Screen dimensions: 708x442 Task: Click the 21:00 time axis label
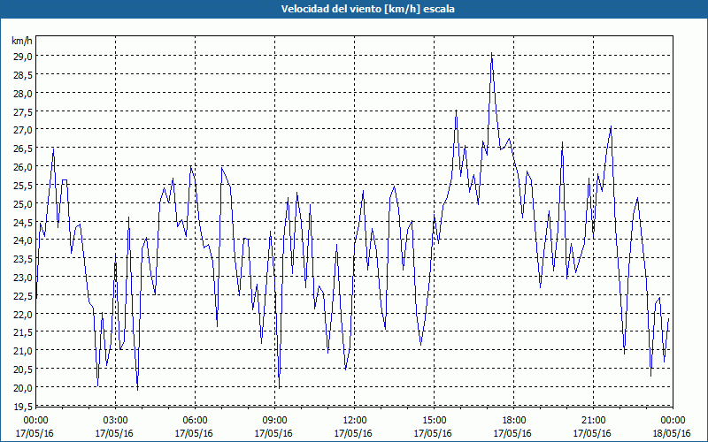pos(593,421)
